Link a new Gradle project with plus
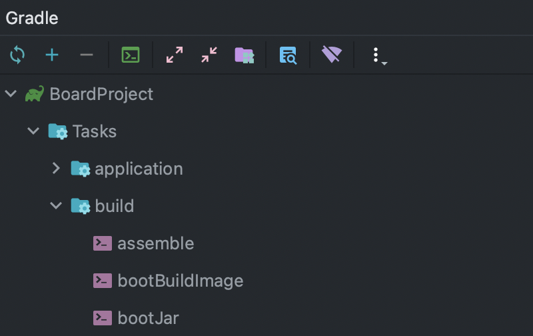Screen dimensions: 533x336 tap(52, 55)
